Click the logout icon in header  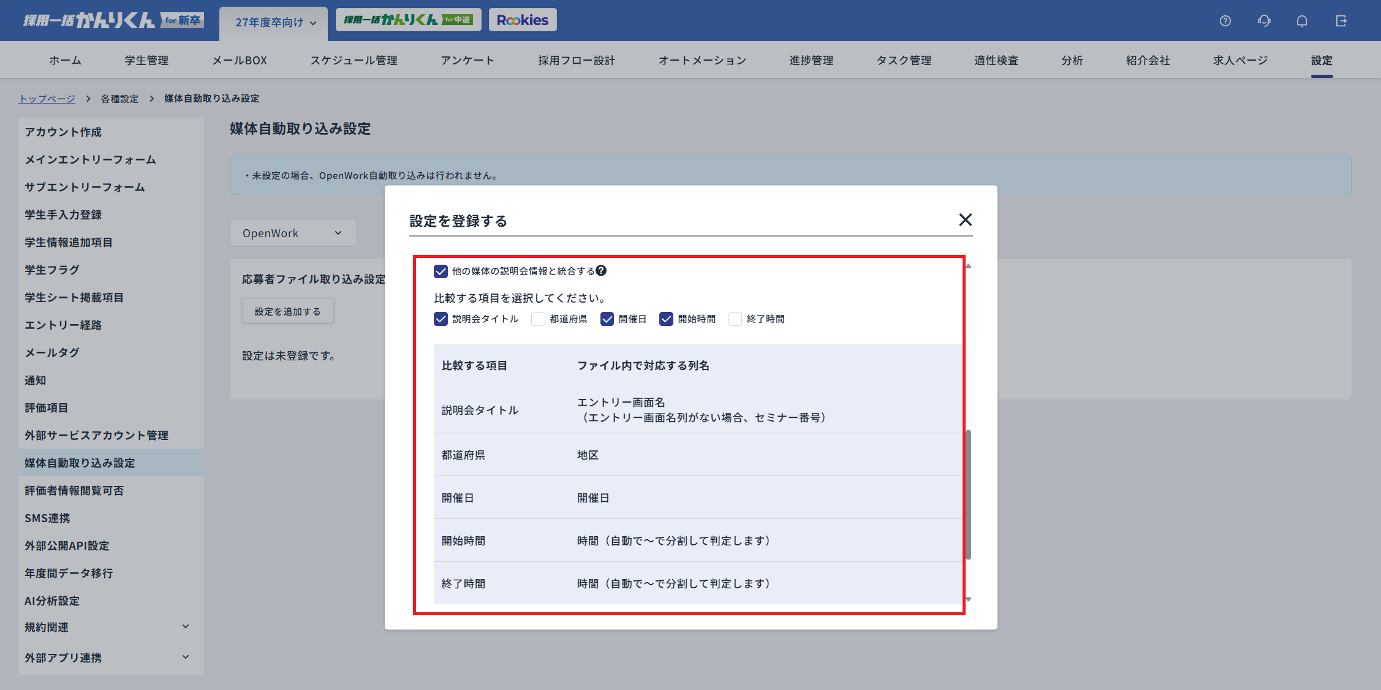click(1341, 21)
